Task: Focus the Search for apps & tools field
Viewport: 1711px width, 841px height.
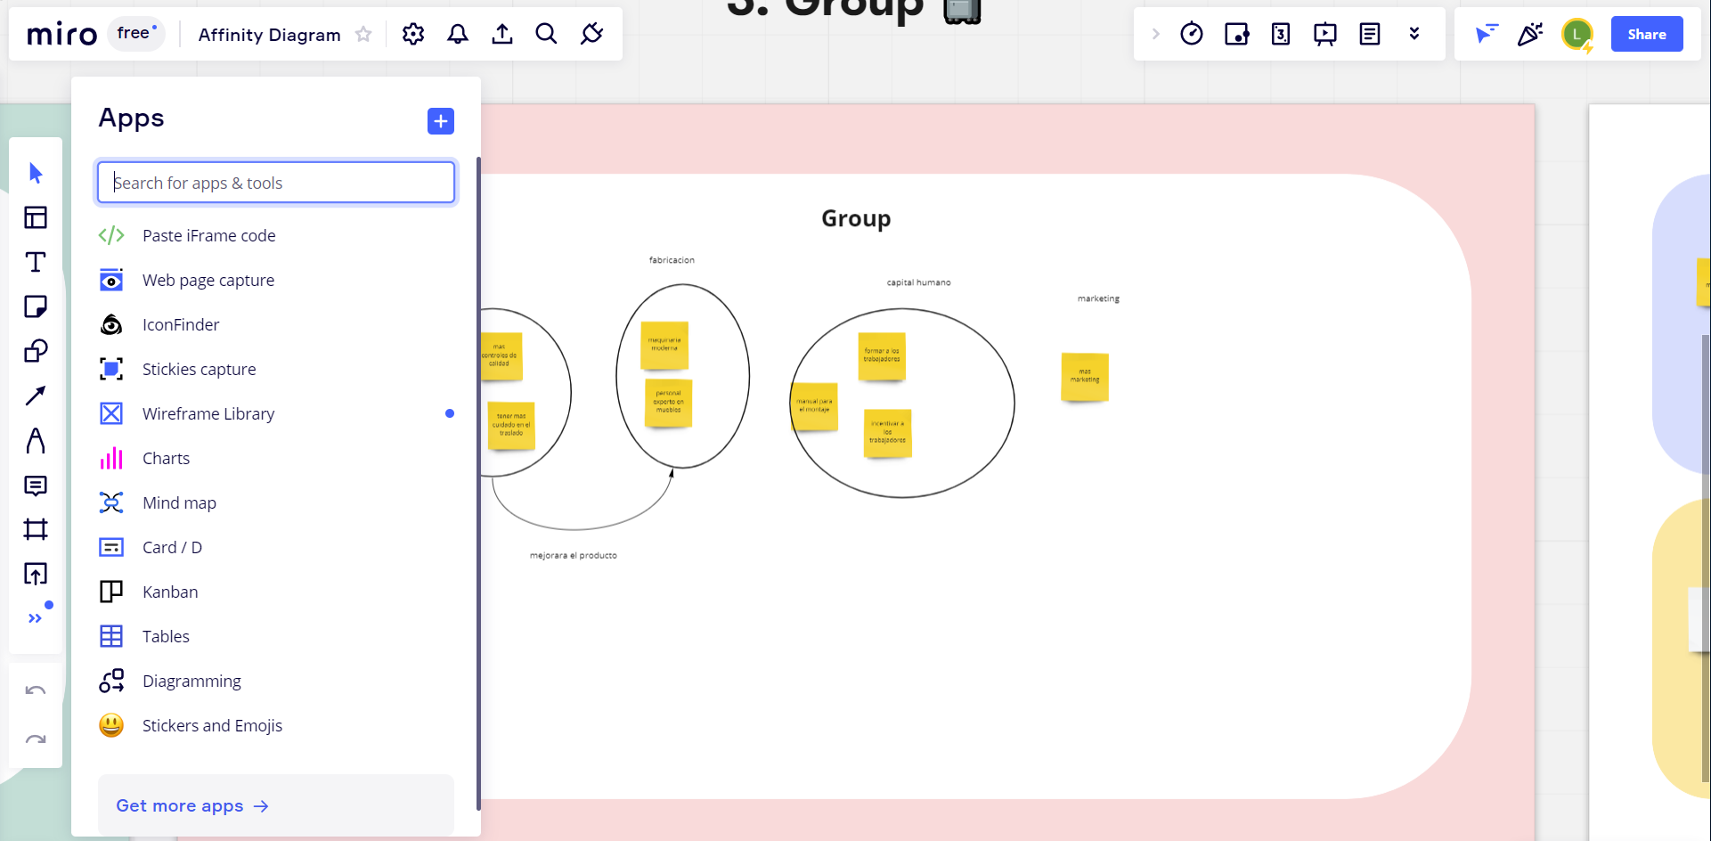Action: 276,183
